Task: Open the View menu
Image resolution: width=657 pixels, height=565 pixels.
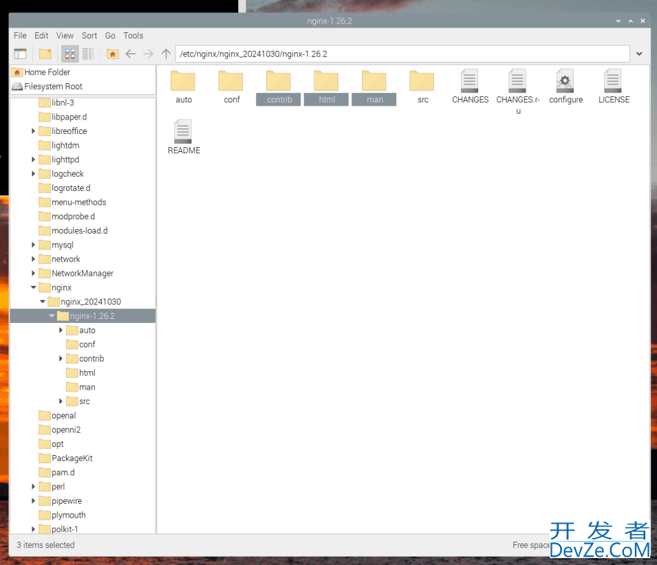Action: (x=65, y=36)
